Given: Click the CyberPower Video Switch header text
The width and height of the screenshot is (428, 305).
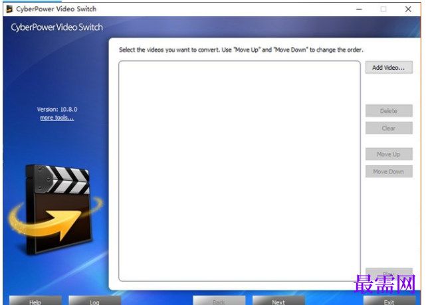Looking at the screenshot, I should 56,27.
